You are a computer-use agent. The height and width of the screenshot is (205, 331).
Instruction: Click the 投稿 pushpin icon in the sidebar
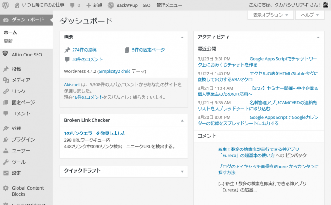click(6, 69)
